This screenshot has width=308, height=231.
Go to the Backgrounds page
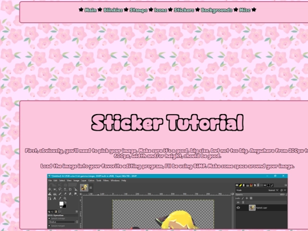(x=217, y=10)
